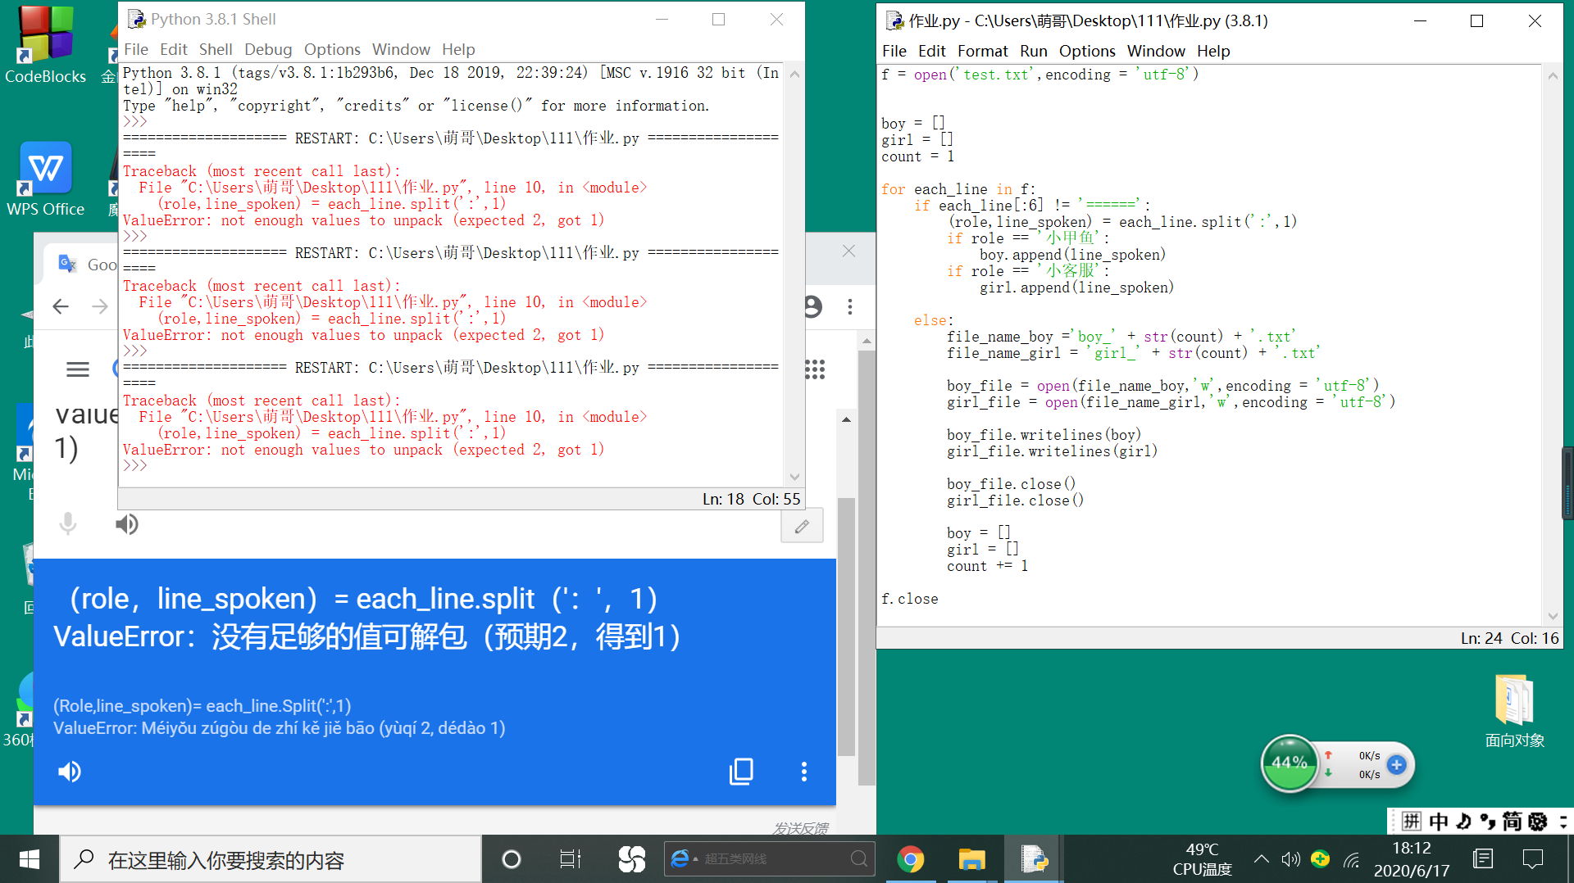Listen to the Chinese translation
The height and width of the screenshot is (883, 1574).
point(70,772)
